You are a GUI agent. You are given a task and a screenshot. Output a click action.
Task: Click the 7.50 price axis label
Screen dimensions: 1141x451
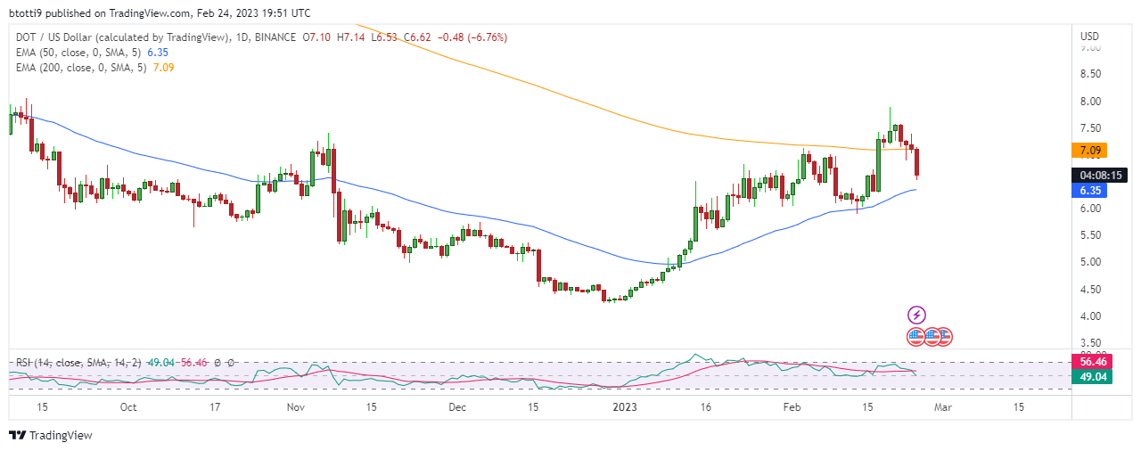coord(1091,127)
